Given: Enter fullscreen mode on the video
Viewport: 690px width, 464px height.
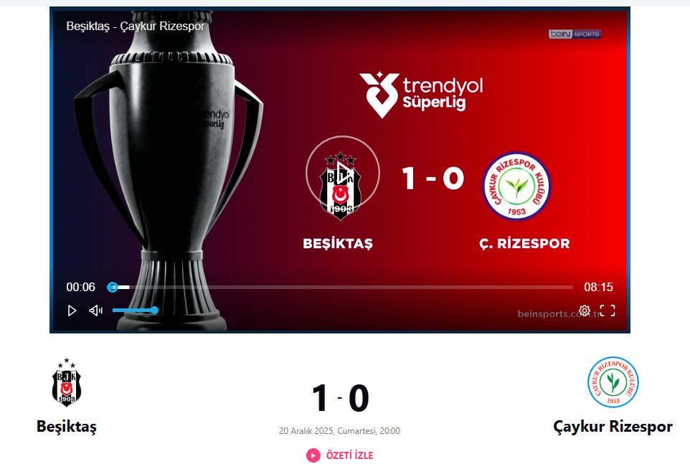Looking at the screenshot, I should coord(608,311).
